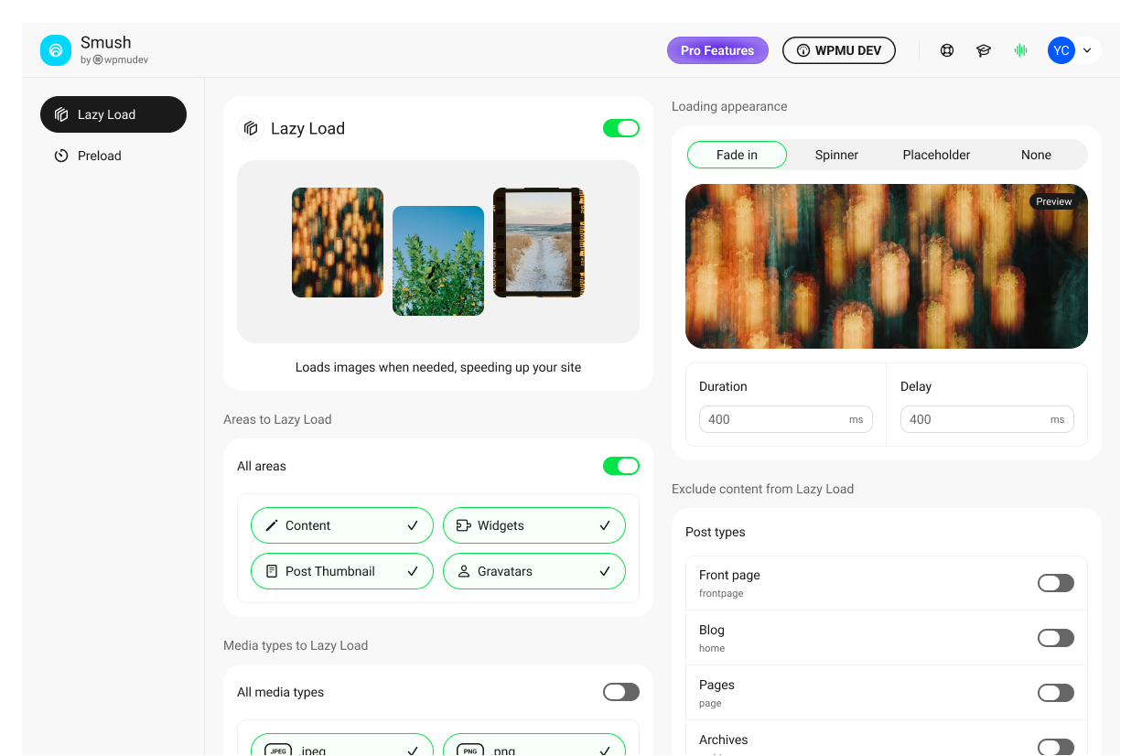
Task: Expand the account dropdown chevron
Action: pyautogui.click(x=1087, y=50)
